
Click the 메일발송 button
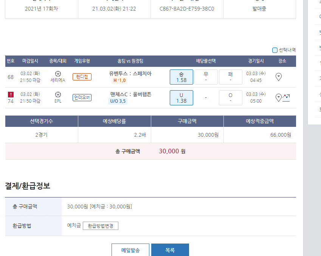tap(130, 250)
